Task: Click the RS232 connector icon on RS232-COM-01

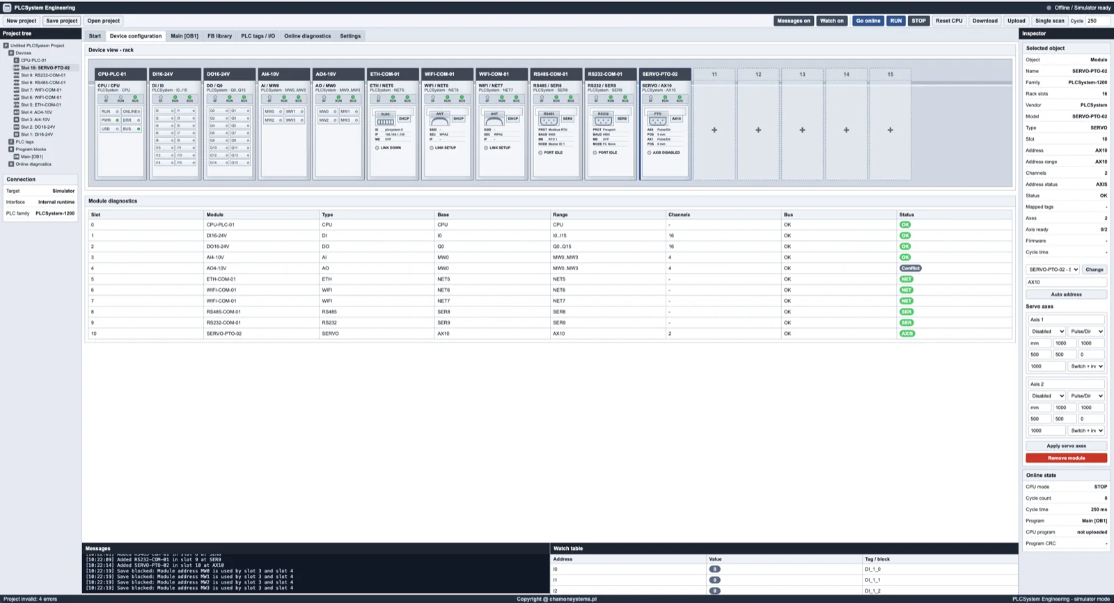Action: (603, 119)
